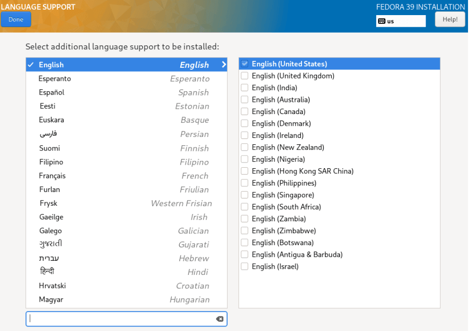The height and width of the screenshot is (331, 469).
Task: Select the Hebrew language row
Action: coord(126,258)
